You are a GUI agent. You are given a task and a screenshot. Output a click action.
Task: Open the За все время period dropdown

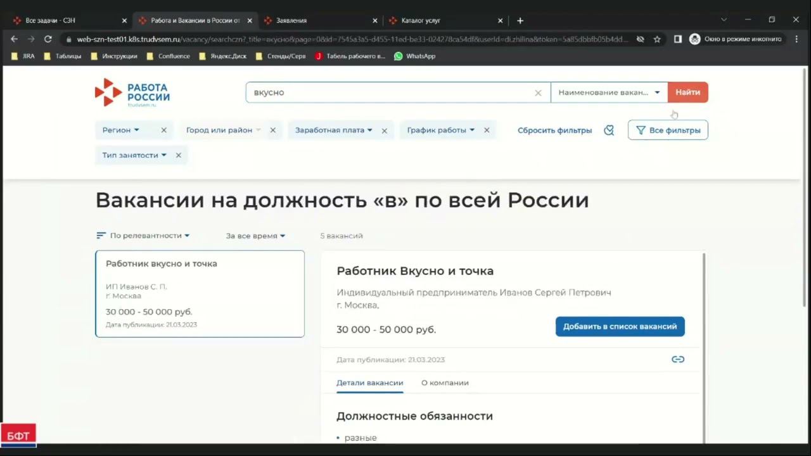click(x=255, y=236)
